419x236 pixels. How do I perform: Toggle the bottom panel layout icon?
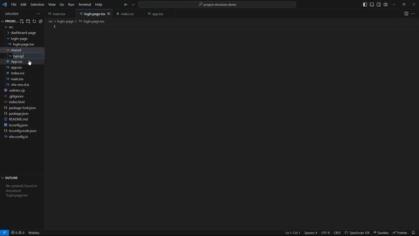[372, 5]
